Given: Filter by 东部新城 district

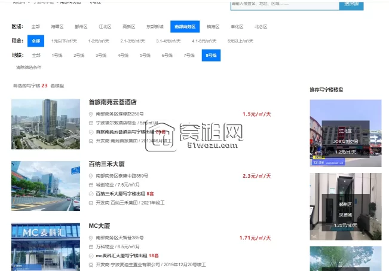Looking at the screenshot, I should [155, 26].
